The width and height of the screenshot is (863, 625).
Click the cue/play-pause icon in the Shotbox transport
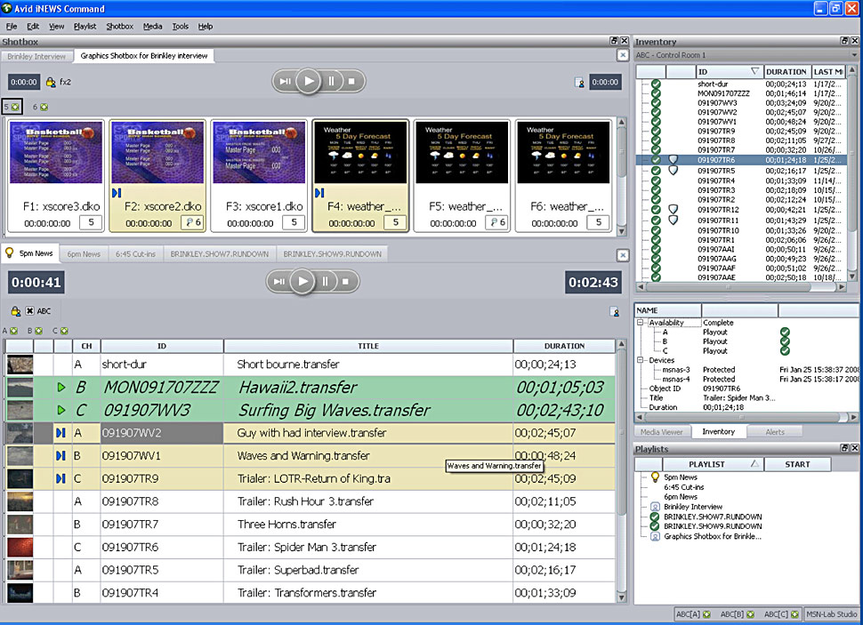285,81
